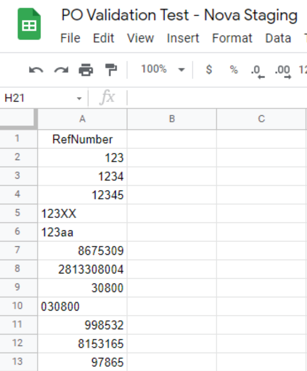Apply percent format icon
This screenshot has height=371, width=307.
click(x=234, y=69)
